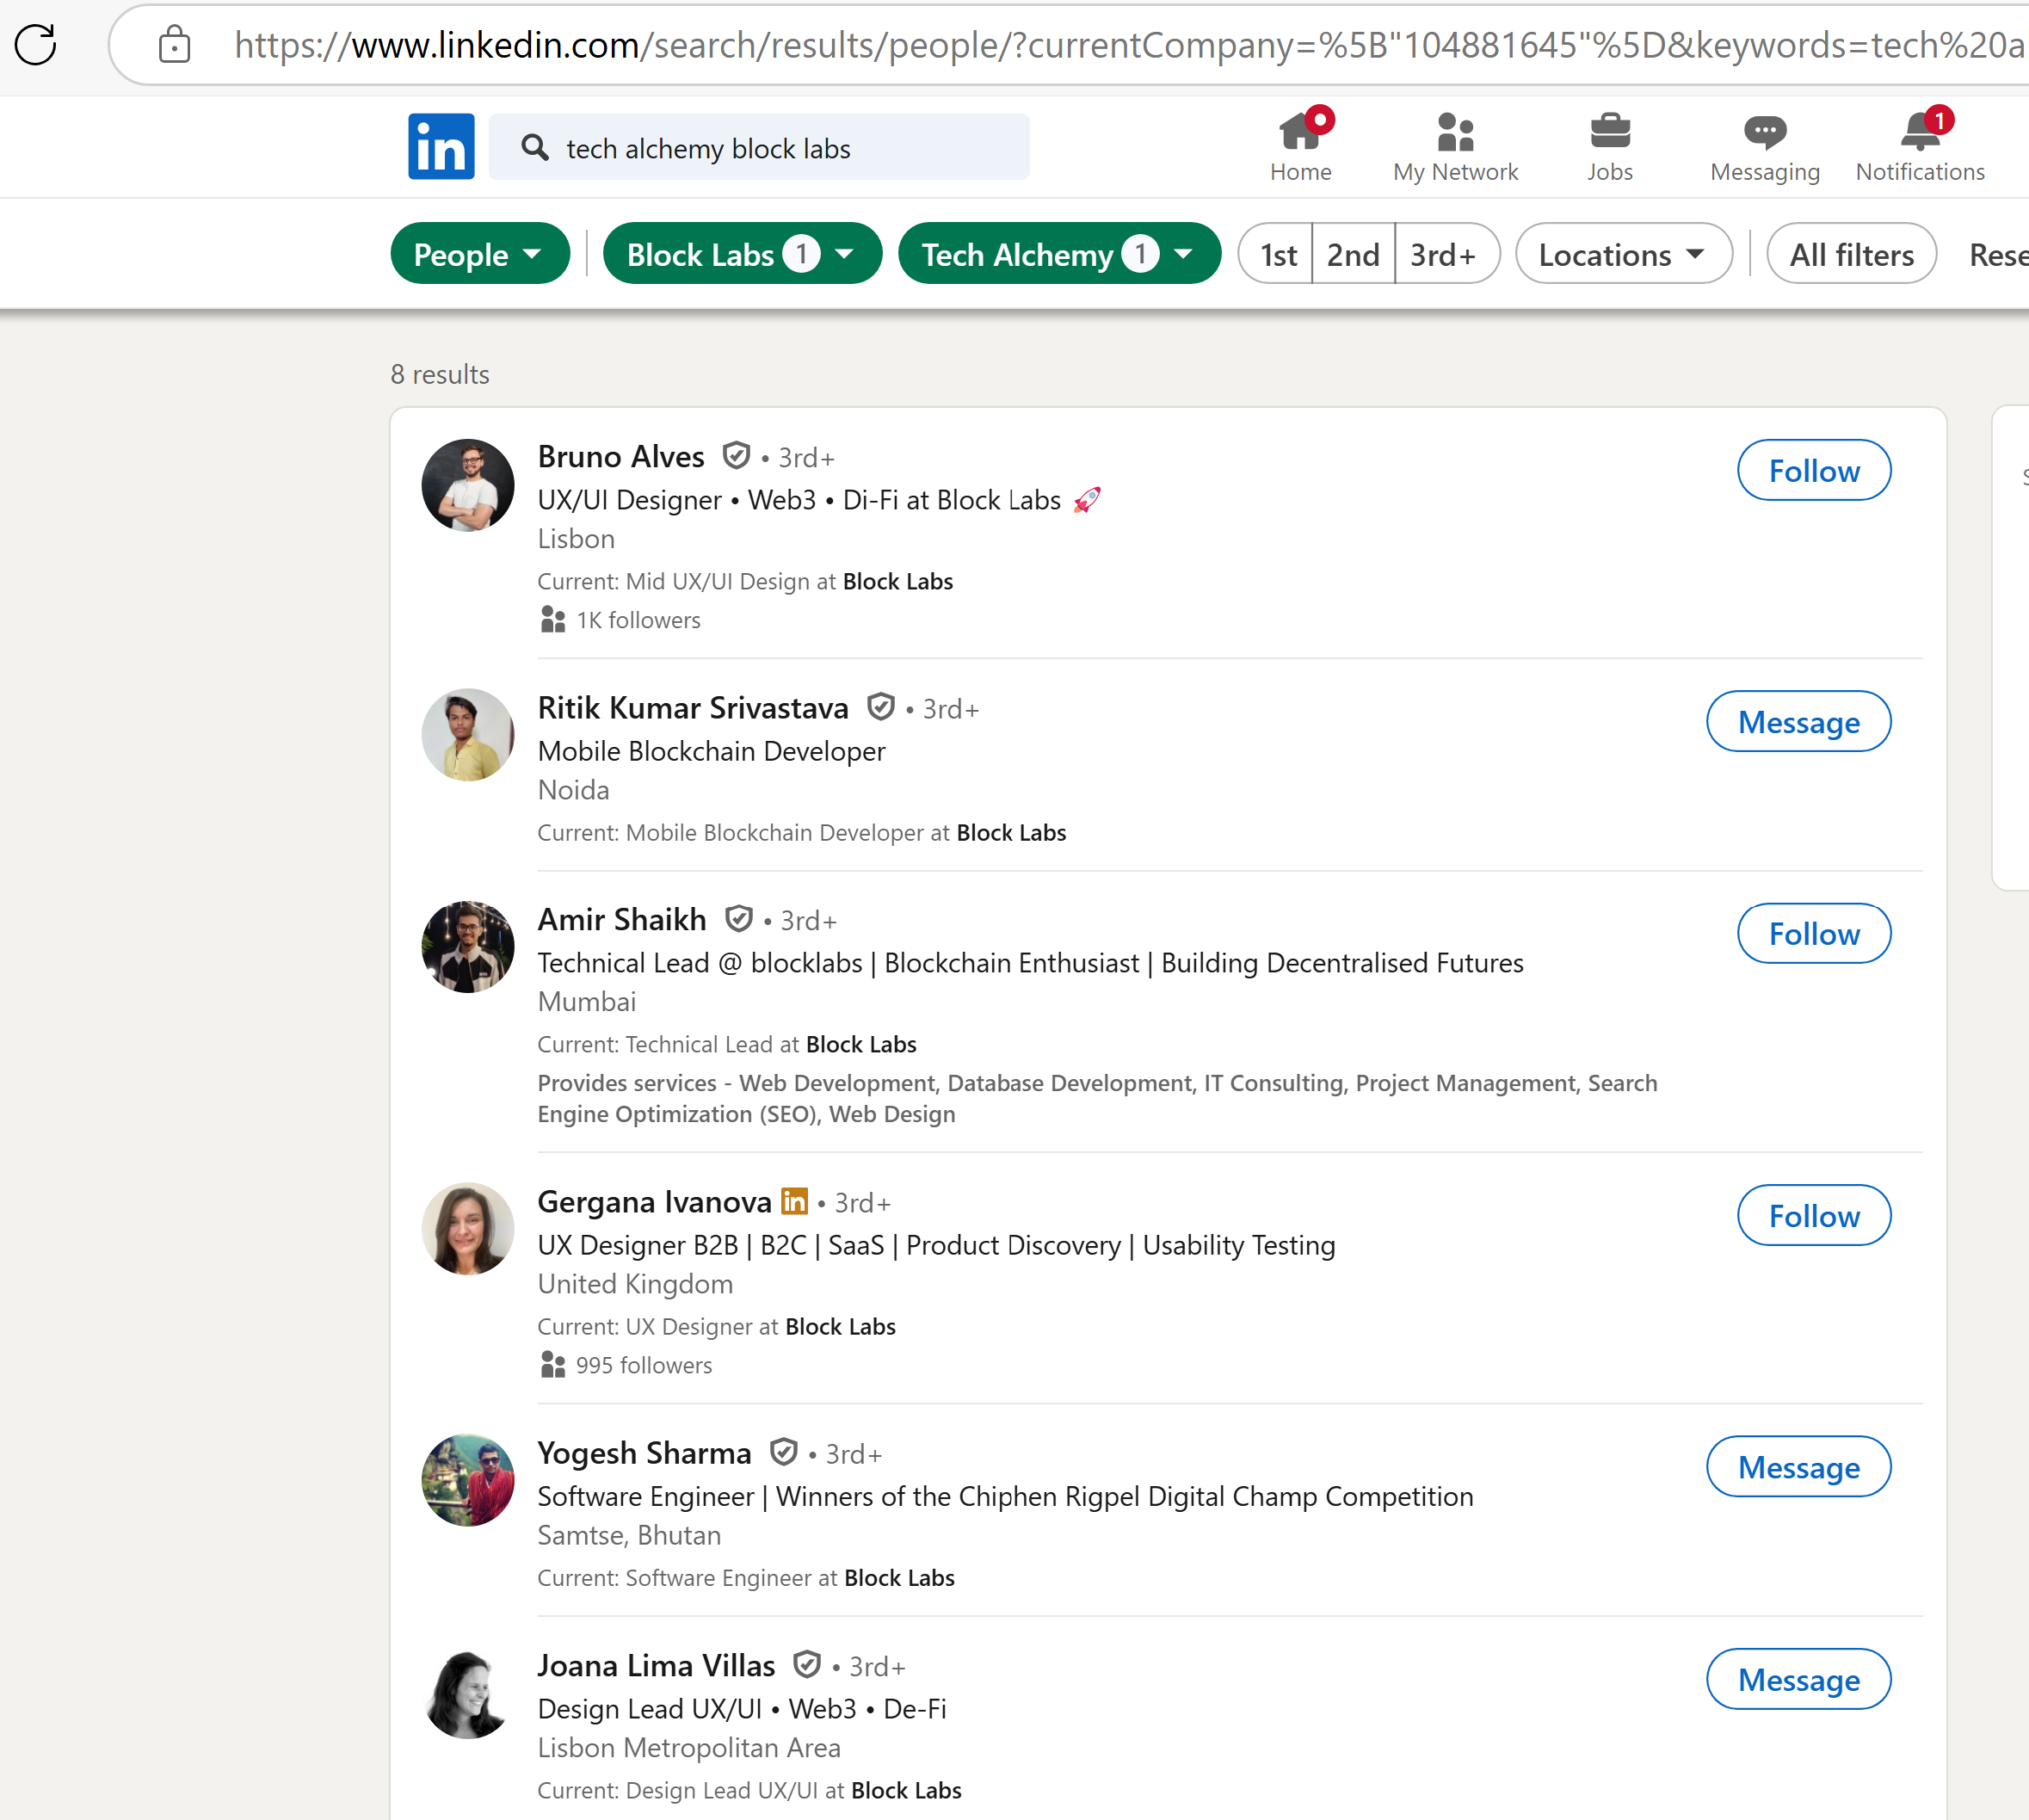
Task: Click 'United Kingdom' location text
Action: tap(635, 1284)
